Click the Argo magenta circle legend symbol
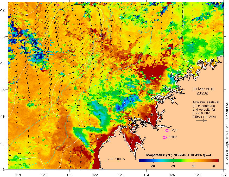This screenshot has width=229, height=177. point(167,130)
